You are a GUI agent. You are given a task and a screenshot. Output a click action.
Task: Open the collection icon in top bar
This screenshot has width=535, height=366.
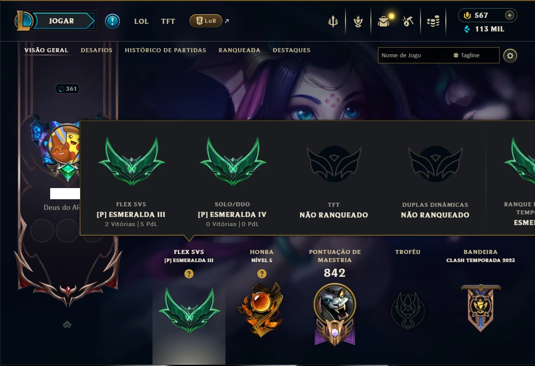[x=358, y=21]
